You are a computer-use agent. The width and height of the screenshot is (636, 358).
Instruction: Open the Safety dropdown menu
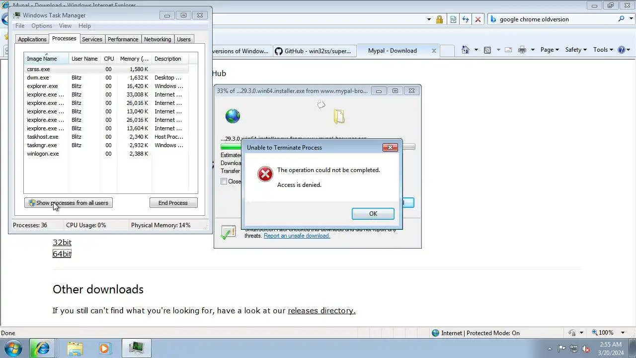pyautogui.click(x=576, y=50)
